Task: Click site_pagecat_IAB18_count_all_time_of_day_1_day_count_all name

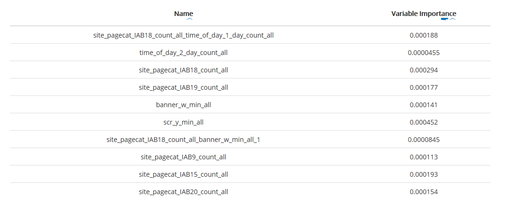Action: pos(184,35)
